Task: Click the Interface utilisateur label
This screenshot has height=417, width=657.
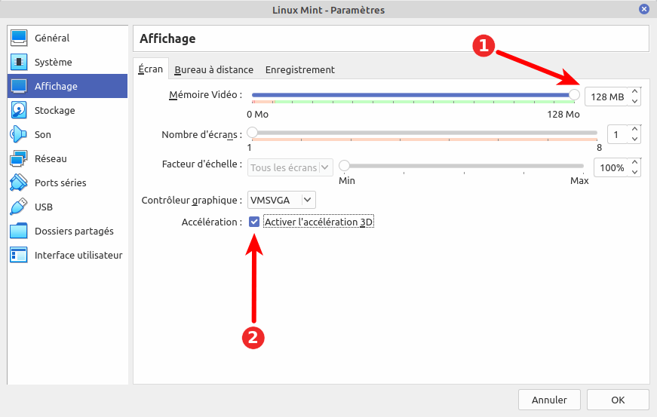Action: coord(78,255)
